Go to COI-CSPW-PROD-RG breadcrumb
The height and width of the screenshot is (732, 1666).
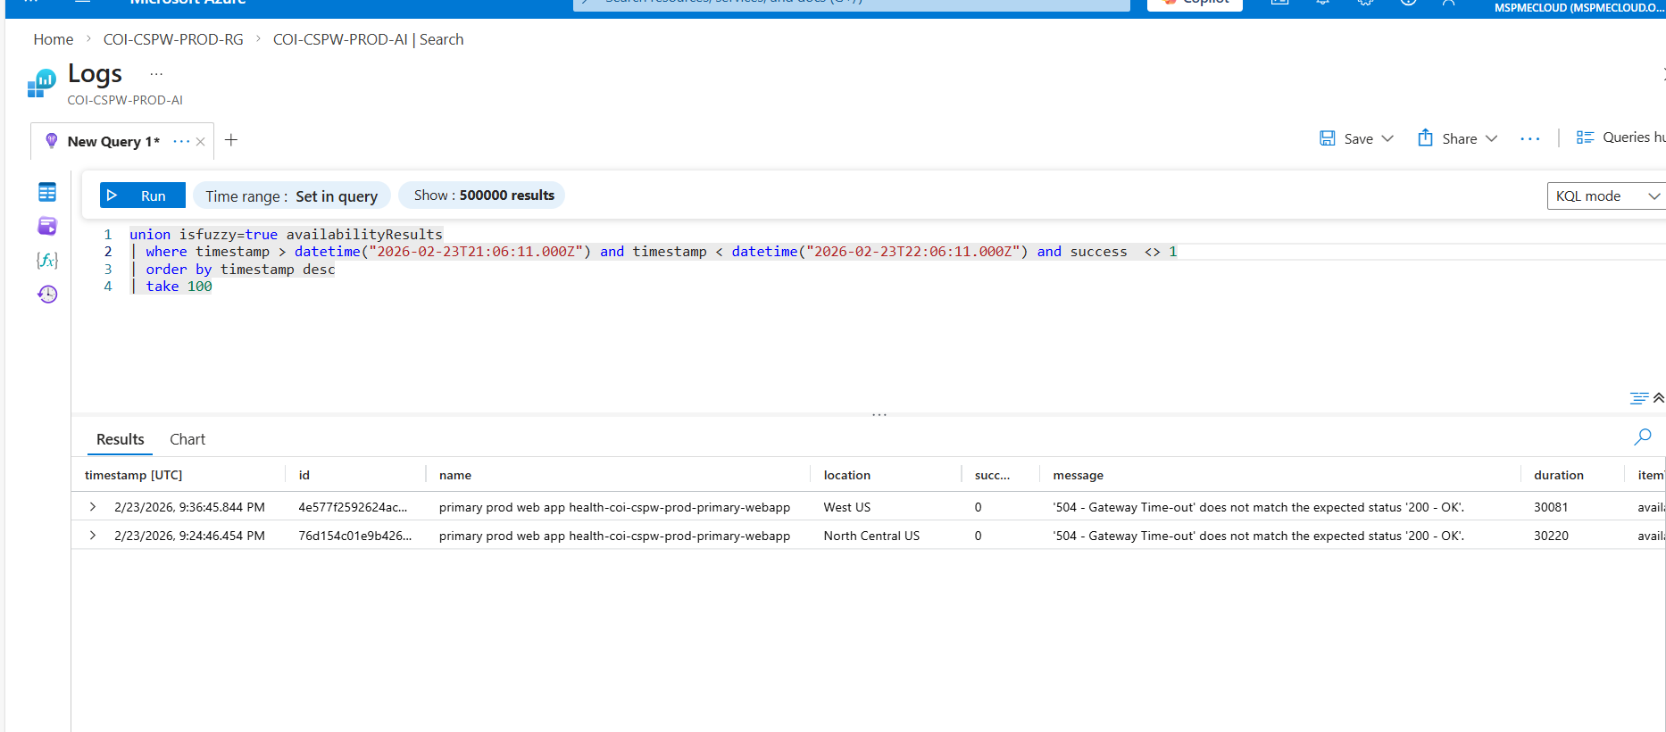pyautogui.click(x=173, y=39)
